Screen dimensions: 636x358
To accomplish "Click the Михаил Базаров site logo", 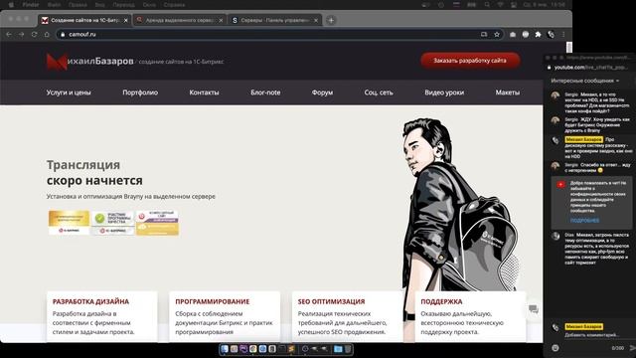I will pyautogui.click(x=89, y=62).
